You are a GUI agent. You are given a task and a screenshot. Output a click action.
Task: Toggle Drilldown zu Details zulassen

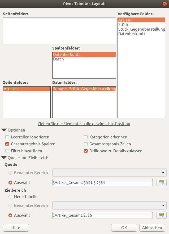(86, 151)
